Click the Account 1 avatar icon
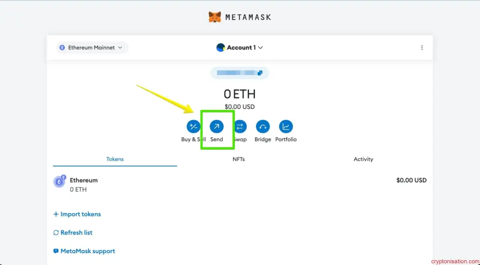This screenshot has height=265, width=480. click(x=221, y=48)
